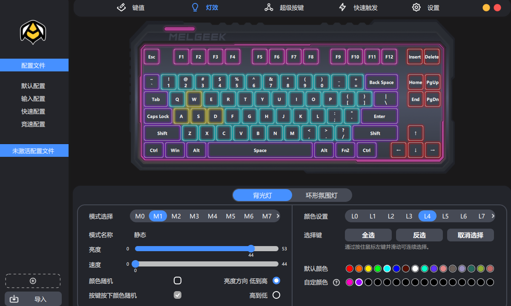Expand more color layers past L7
Screen dimensions: 511x306
click(x=493, y=216)
